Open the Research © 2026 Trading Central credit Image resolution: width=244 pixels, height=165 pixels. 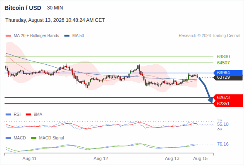coord(209,36)
